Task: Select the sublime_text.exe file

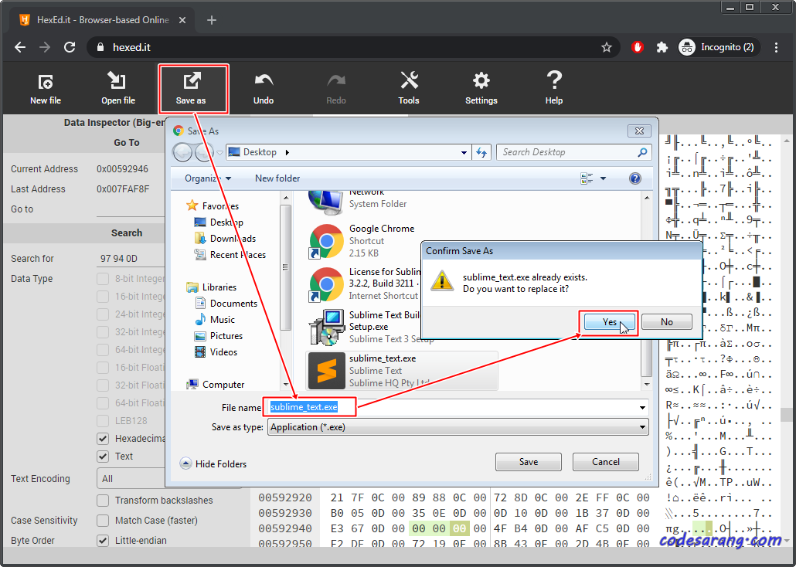Action: coord(401,371)
